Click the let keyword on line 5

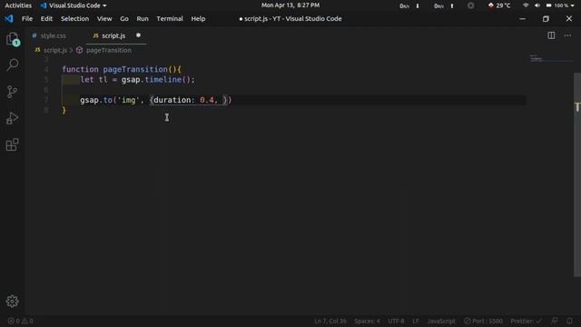[x=87, y=79]
